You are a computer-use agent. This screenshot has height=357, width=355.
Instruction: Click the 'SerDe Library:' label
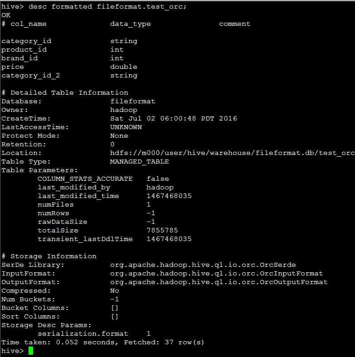(x=33, y=265)
